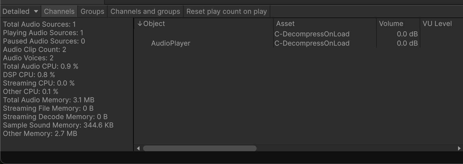Toggle Reset play count on play
The image size is (463, 164).
[x=226, y=12]
